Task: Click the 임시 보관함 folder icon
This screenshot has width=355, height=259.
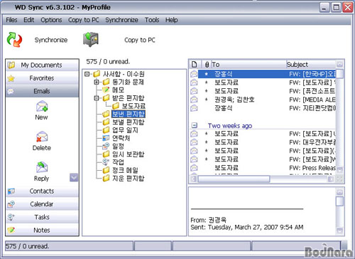Action: pos(106,154)
